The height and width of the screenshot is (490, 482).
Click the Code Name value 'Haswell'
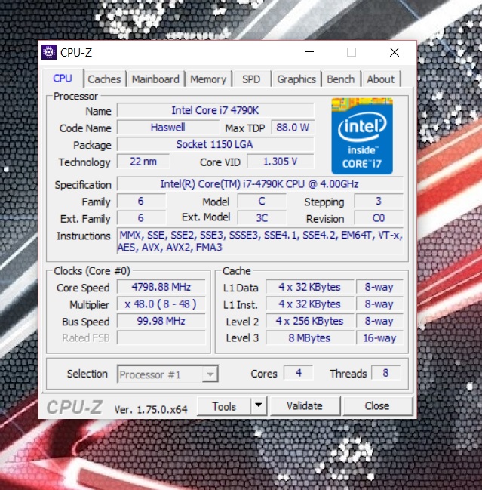click(168, 127)
